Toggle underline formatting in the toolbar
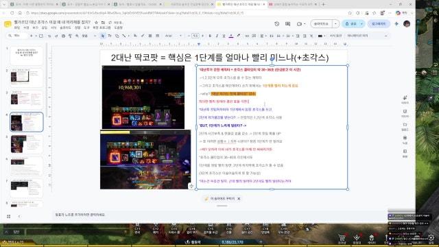 [x=224, y=36]
